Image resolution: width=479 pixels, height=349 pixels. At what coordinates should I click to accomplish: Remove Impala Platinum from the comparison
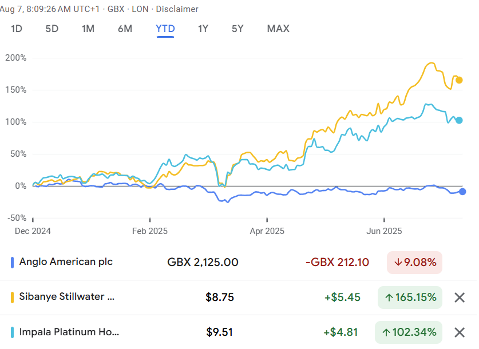point(460,332)
